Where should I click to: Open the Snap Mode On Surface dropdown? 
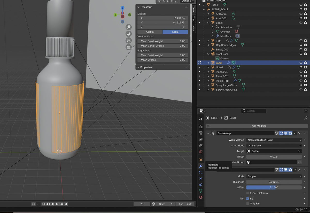pos(274,146)
